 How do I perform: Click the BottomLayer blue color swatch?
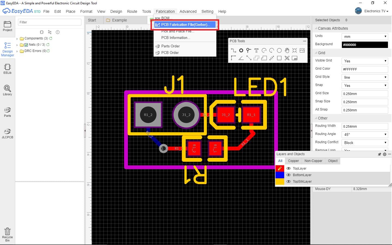(280, 175)
